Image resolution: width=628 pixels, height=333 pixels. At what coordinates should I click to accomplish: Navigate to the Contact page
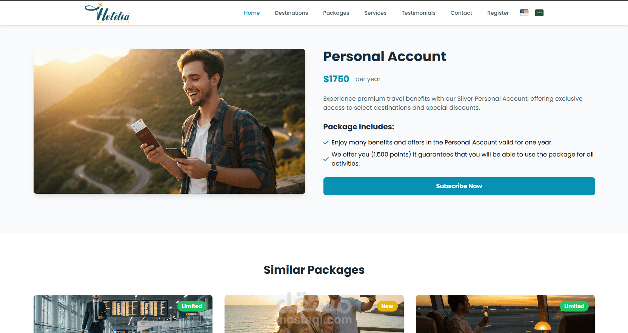click(x=461, y=13)
